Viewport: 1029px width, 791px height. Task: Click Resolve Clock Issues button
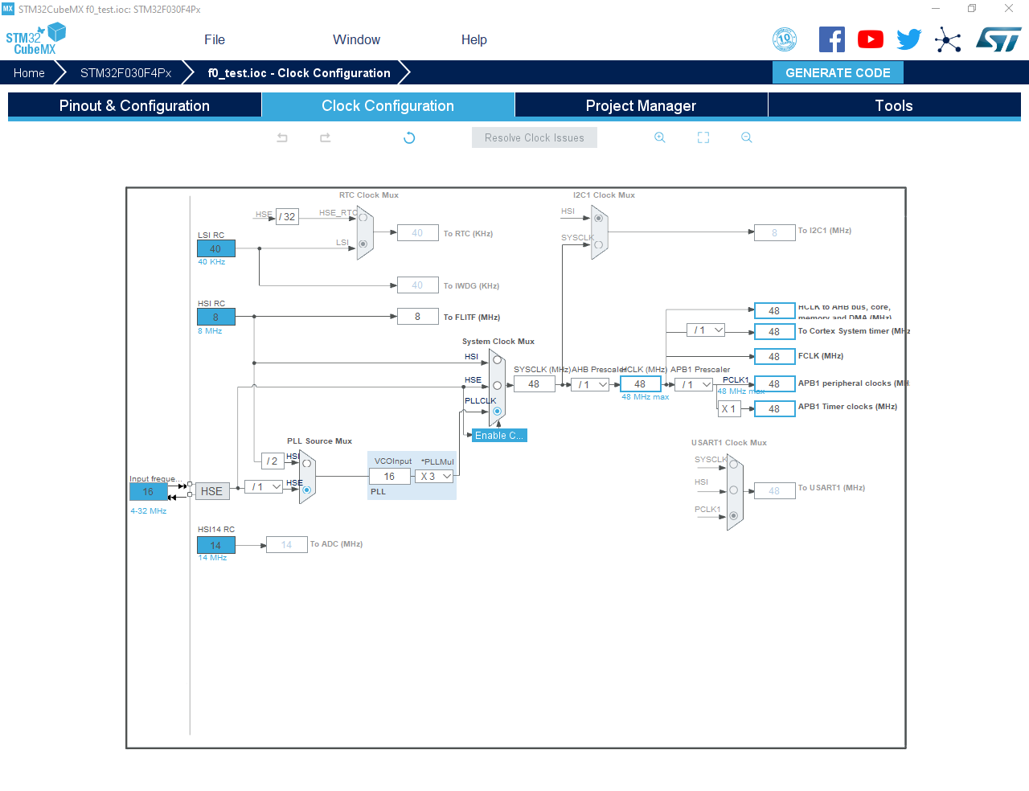coord(535,137)
